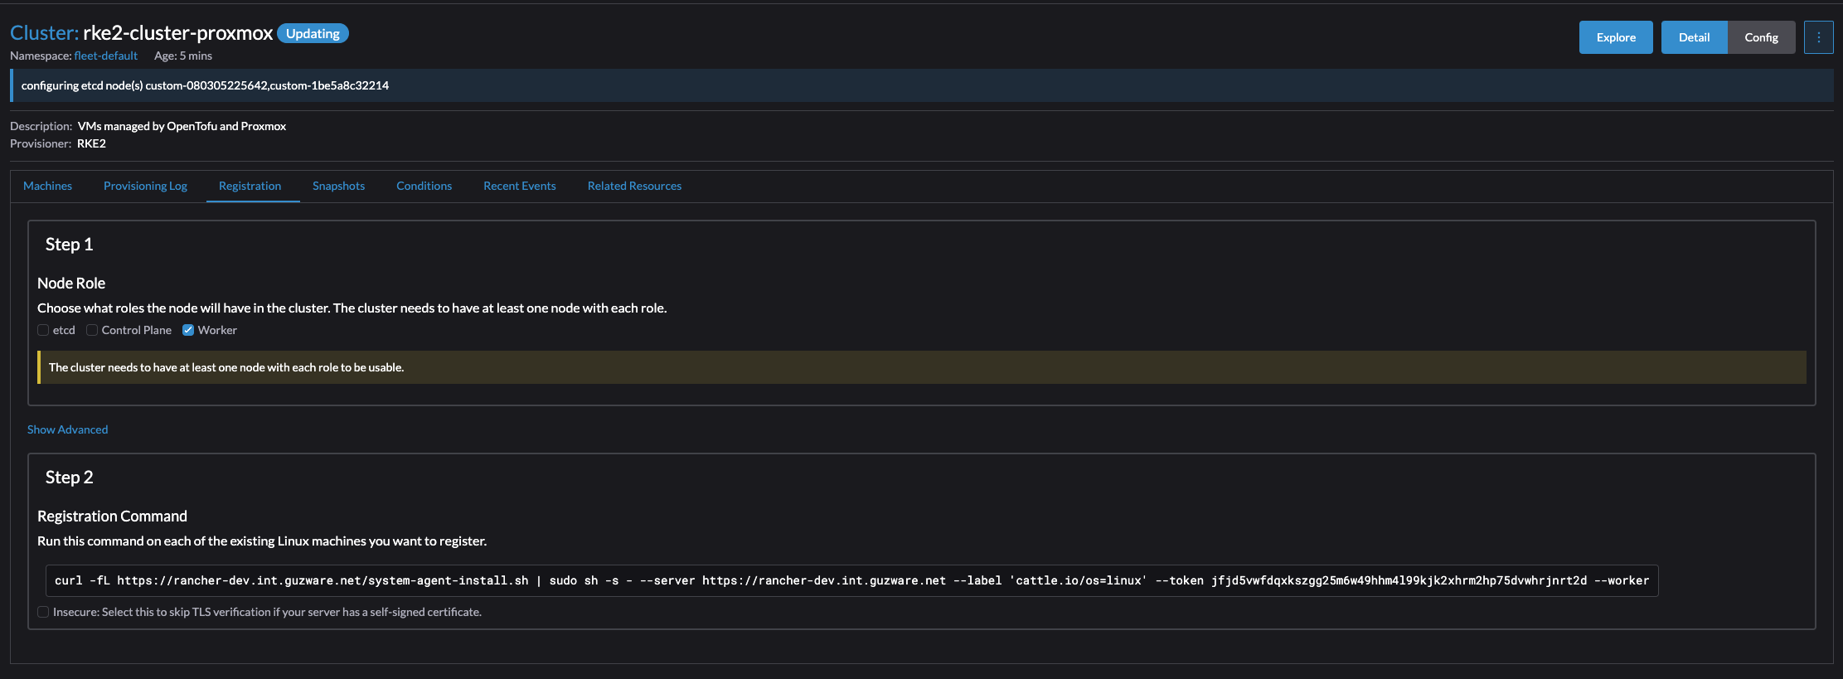This screenshot has width=1843, height=679.
Task: Select the rke2-cluster-proxmox cluster name
Action: (x=177, y=33)
